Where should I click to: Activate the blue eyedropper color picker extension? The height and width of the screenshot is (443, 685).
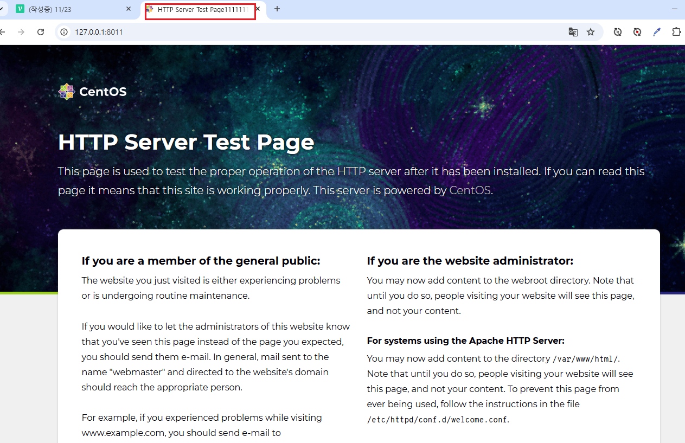pyautogui.click(x=657, y=32)
